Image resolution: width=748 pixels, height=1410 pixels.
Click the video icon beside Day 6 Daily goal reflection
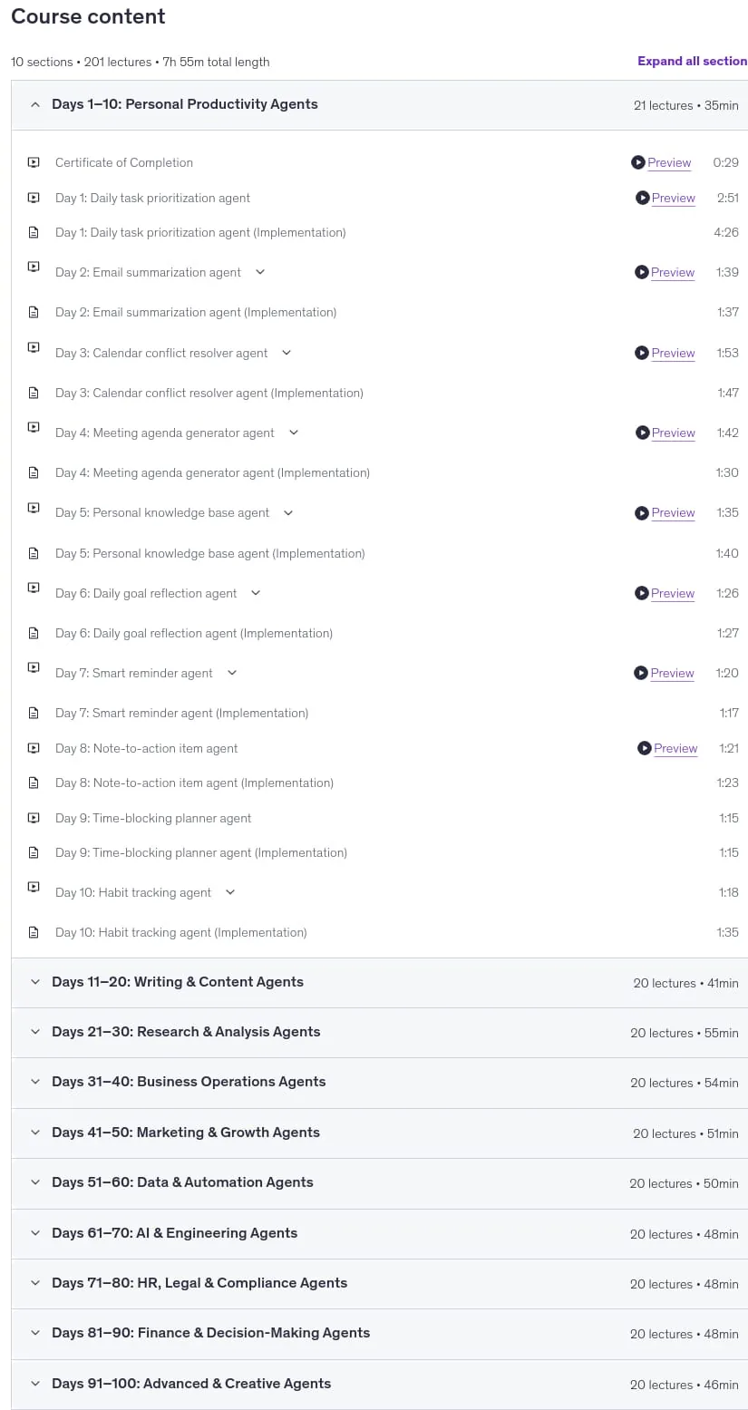[x=34, y=588]
